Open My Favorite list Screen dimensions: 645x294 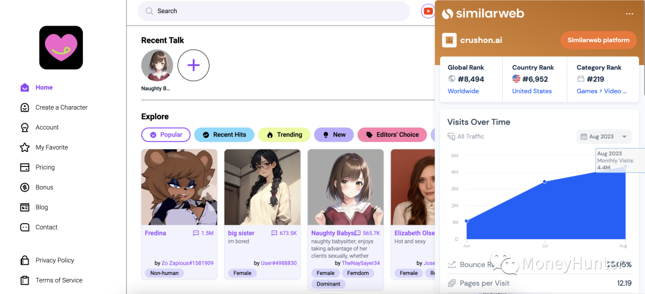(51, 147)
